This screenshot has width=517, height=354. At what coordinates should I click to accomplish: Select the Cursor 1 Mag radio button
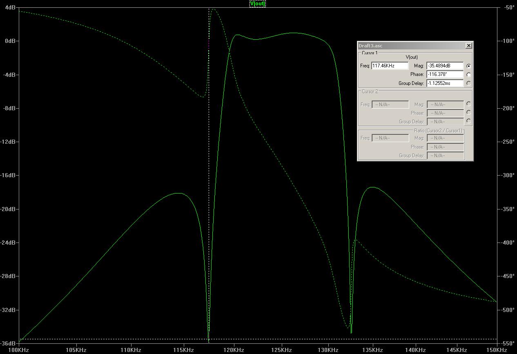pyautogui.click(x=468, y=66)
